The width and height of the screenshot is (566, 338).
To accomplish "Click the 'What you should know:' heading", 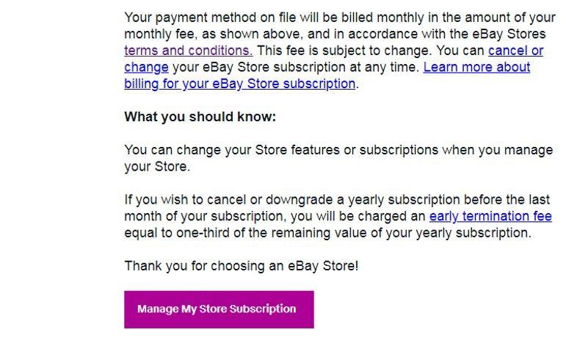I will (x=200, y=117).
